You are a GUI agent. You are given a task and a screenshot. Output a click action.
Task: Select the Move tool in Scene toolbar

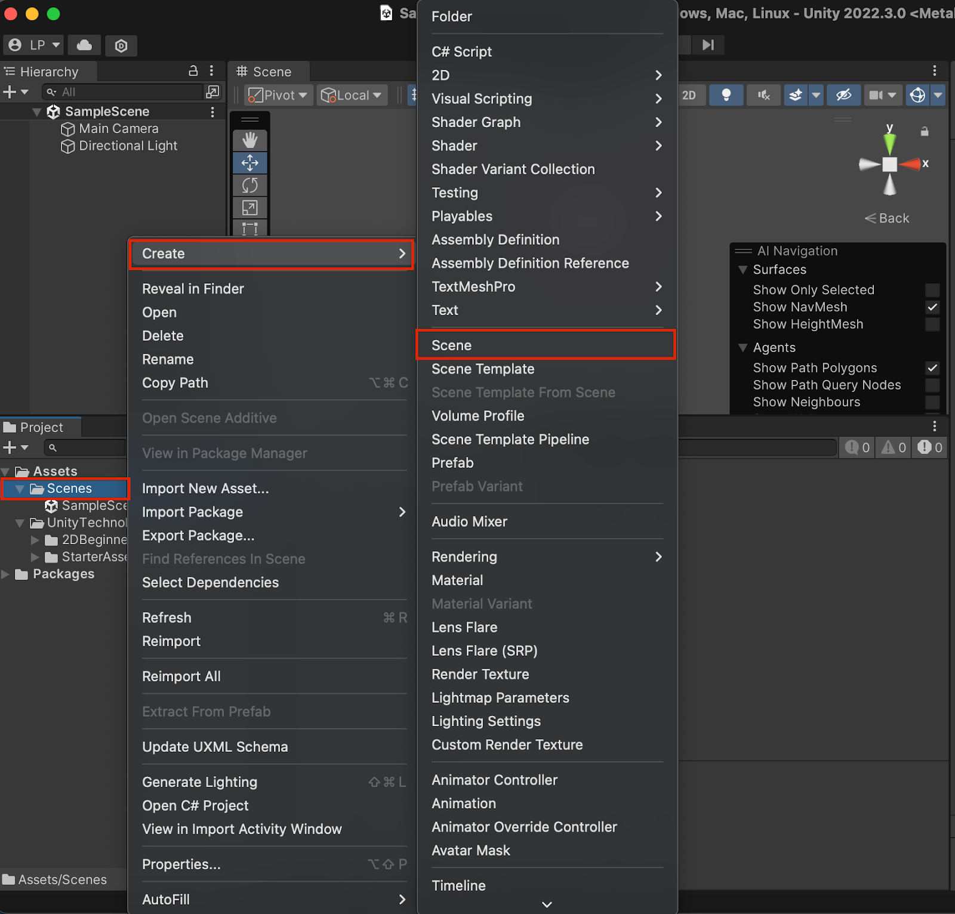tap(249, 163)
